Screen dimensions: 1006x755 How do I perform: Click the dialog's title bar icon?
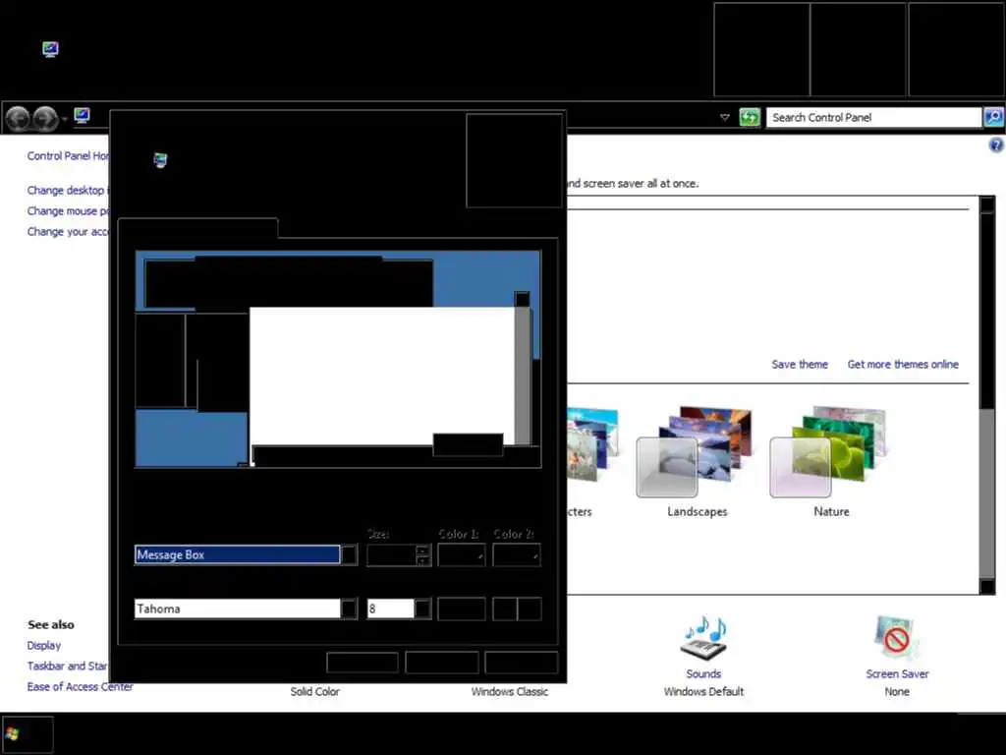click(160, 160)
